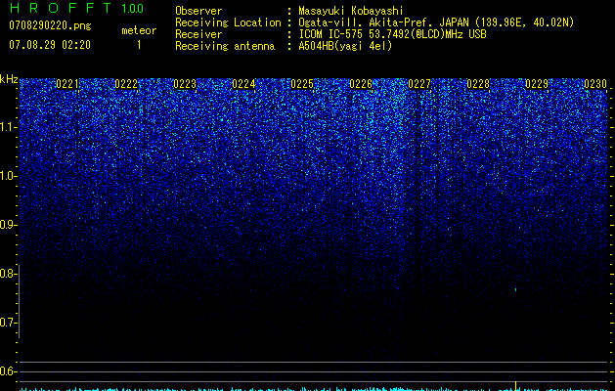Click the Observer label
Image resolution: width=615 pixels, height=391 pixels.
pos(198,11)
